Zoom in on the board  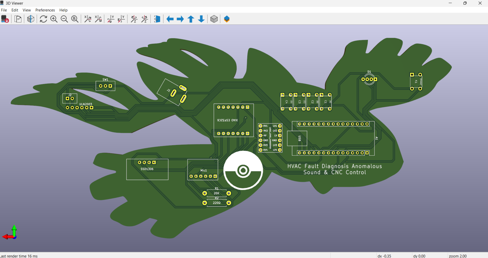click(54, 19)
